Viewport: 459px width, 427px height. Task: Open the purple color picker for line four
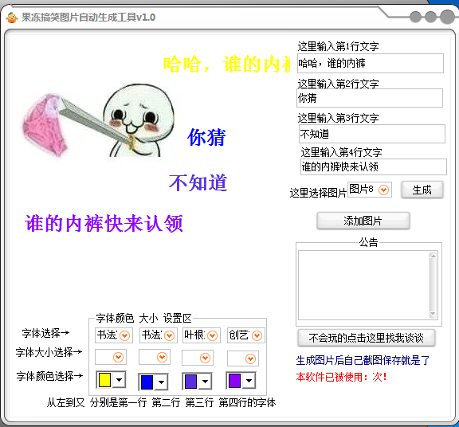pyautogui.click(x=241, y=381)
